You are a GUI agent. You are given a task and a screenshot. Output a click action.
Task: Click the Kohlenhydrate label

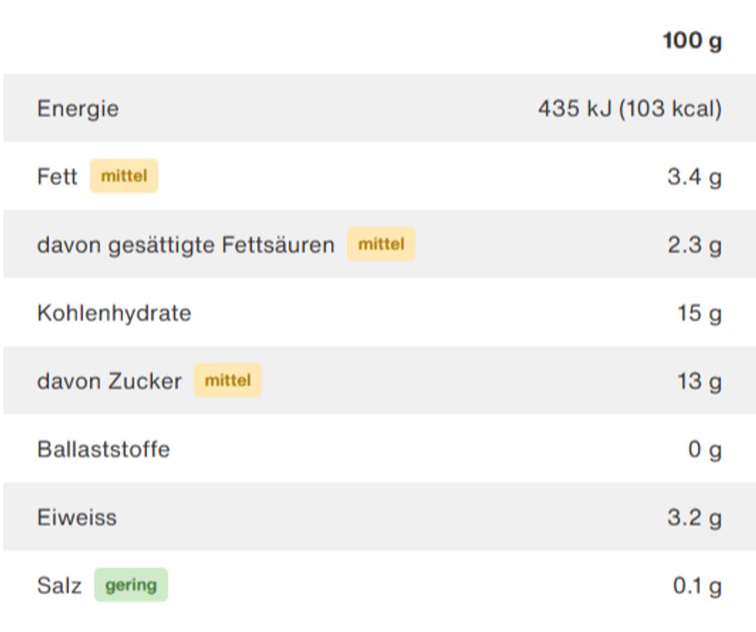[x=114, y=313]
